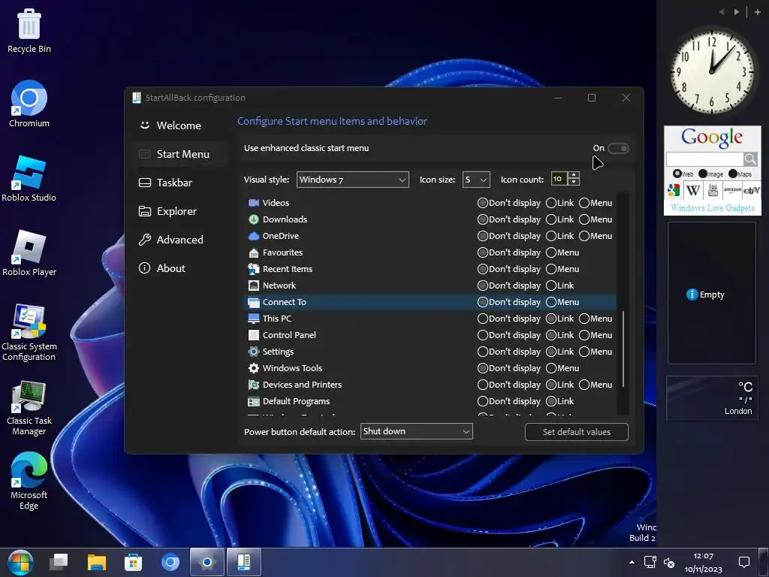
Task: Click the taskbar clock and date
Action: point(703,562)
